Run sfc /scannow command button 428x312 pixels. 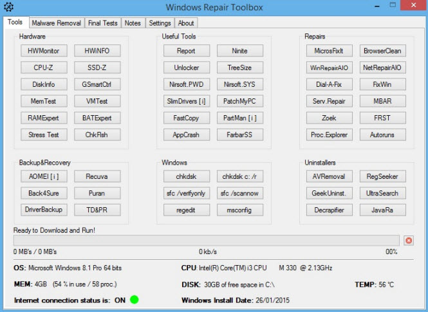click(240, 194)
